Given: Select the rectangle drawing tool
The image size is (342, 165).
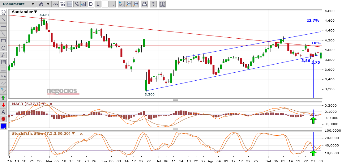Looking at the screenshot, I should click(x=3, y=40).
